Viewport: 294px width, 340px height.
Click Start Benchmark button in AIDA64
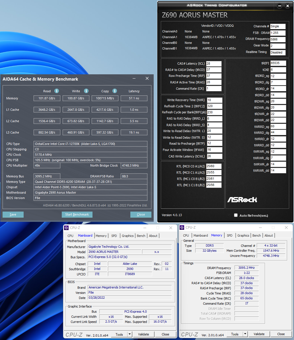tap(77, 214)
